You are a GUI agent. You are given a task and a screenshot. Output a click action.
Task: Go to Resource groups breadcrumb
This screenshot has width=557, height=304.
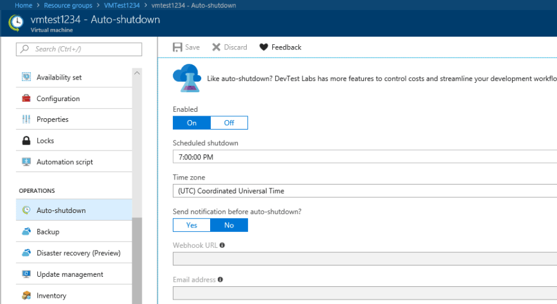pyautogui.click(x=68, y=5)
